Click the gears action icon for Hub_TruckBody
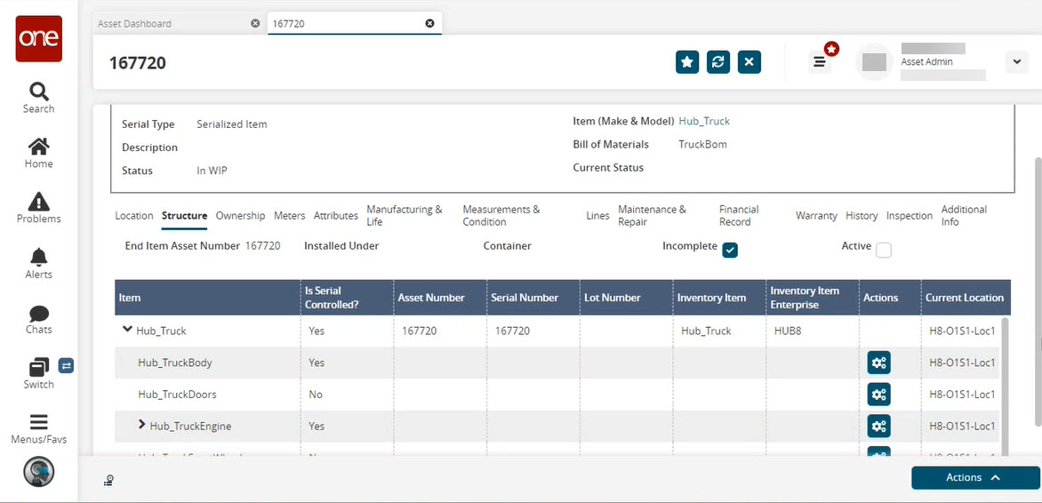Viewport: 1042px width, 503px height. tap(878, 363)
